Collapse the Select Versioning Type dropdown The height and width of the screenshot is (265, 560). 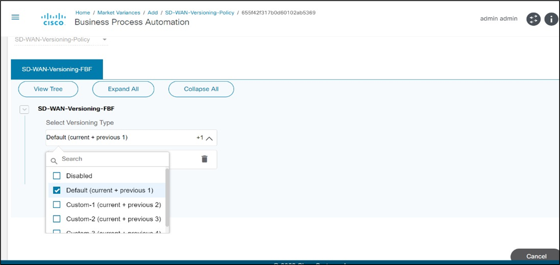210,138
